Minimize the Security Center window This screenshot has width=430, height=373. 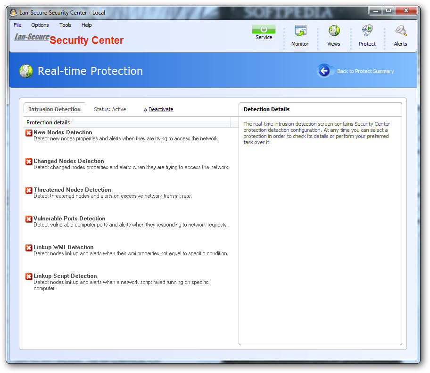[x=376, y=11]
